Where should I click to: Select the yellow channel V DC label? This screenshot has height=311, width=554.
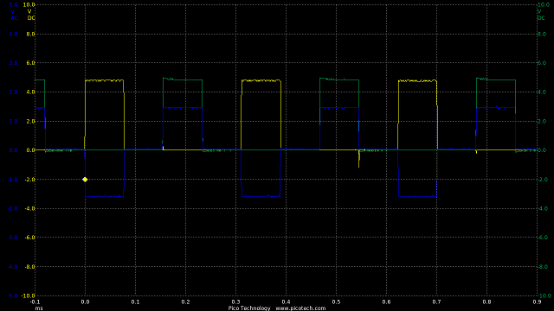(31, 15)
